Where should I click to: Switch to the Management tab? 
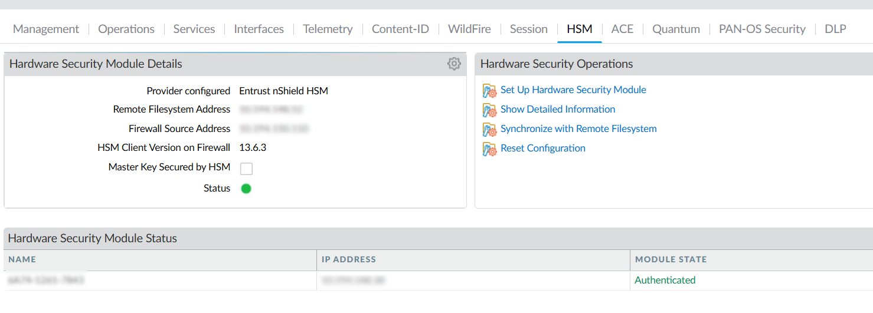[x=46, y=29]
